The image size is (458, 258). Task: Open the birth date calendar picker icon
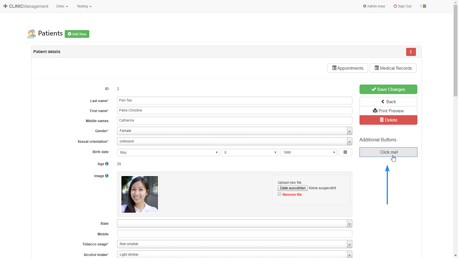345,153
